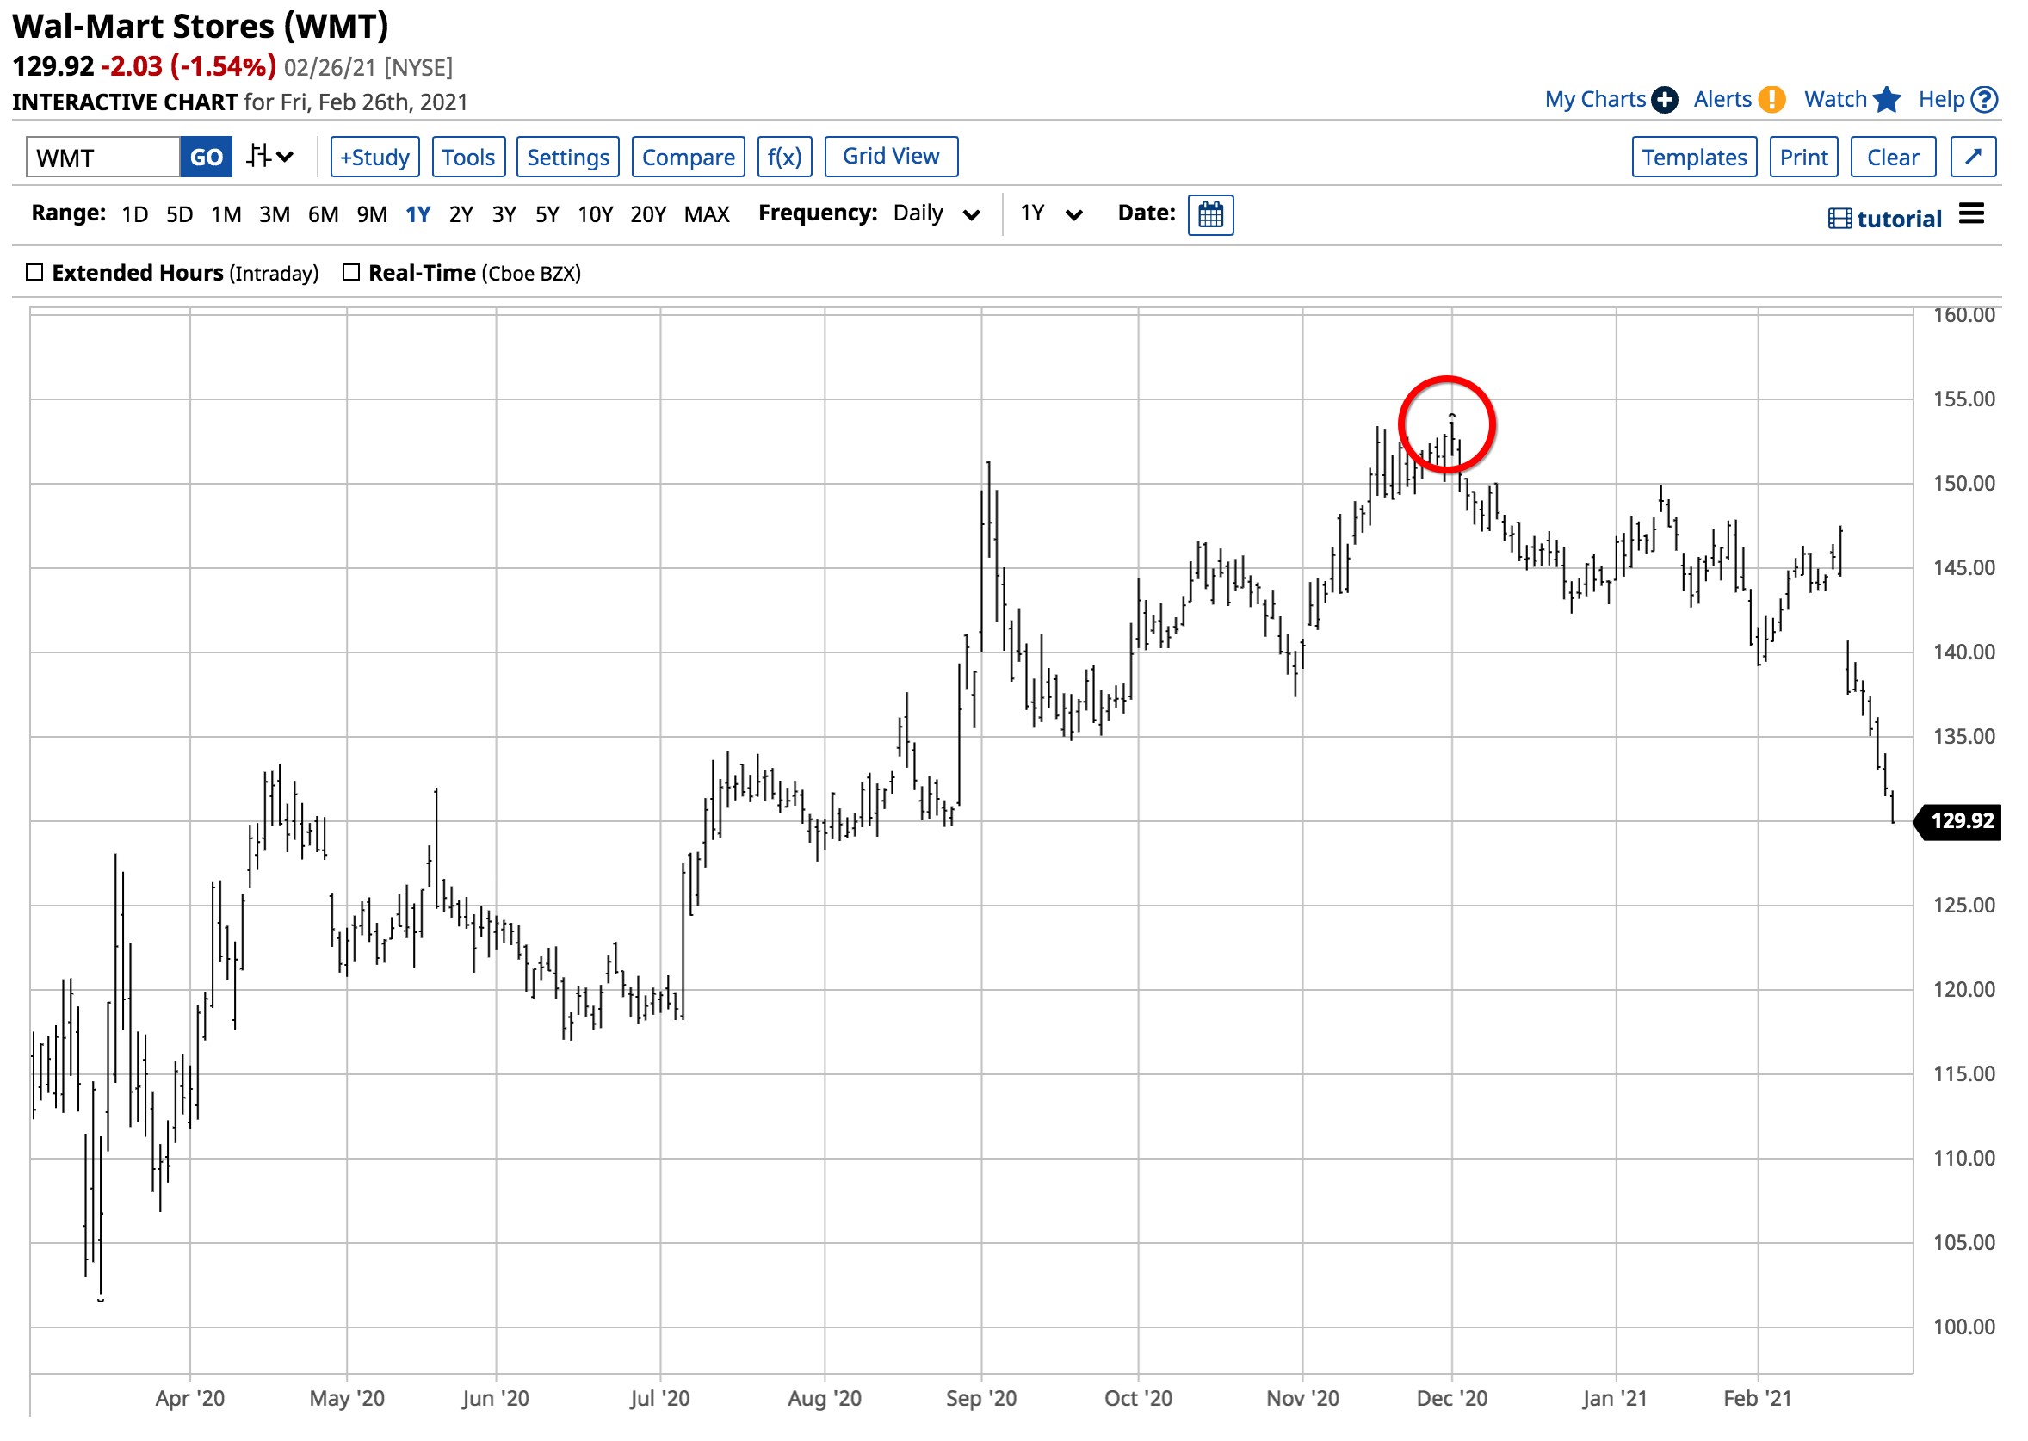Click the Clear button
The image size is (2028, 1441).
coord(1892,157)
